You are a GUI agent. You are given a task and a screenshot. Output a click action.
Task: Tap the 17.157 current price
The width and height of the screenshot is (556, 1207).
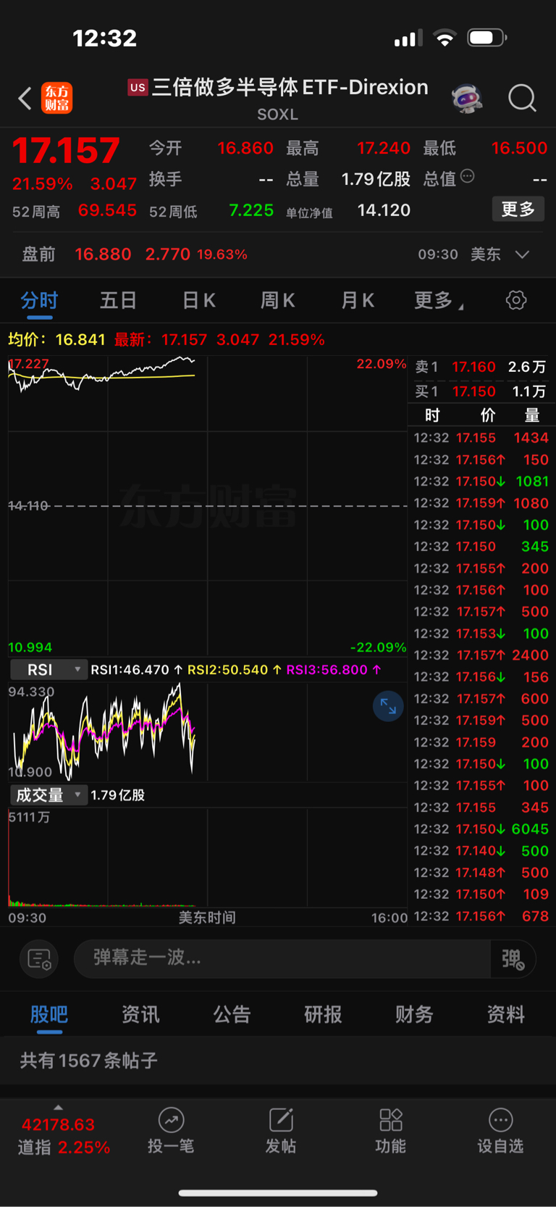pos(66,151)
